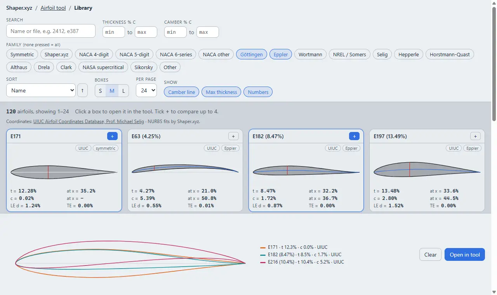Enable the Horstmann-Quast family filter
The image size is (497, 295).
click(x=450, y=54)
